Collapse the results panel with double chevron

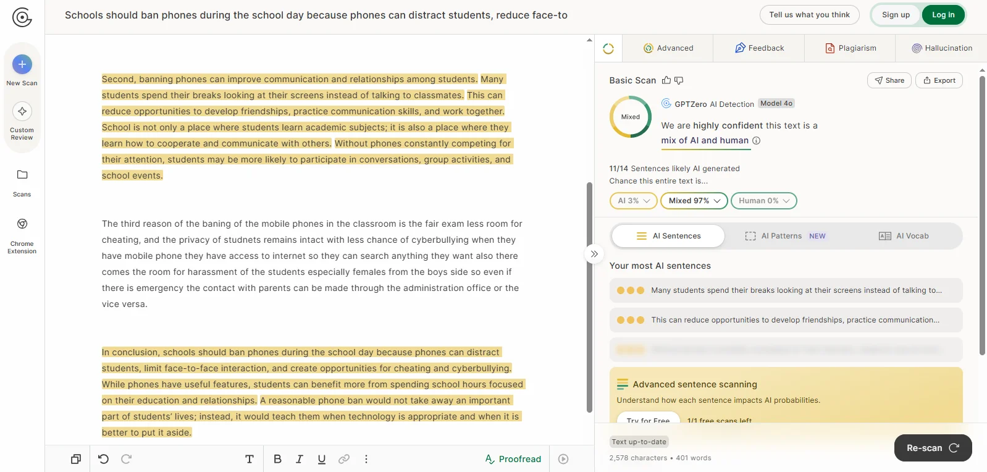tap(594, 254)
